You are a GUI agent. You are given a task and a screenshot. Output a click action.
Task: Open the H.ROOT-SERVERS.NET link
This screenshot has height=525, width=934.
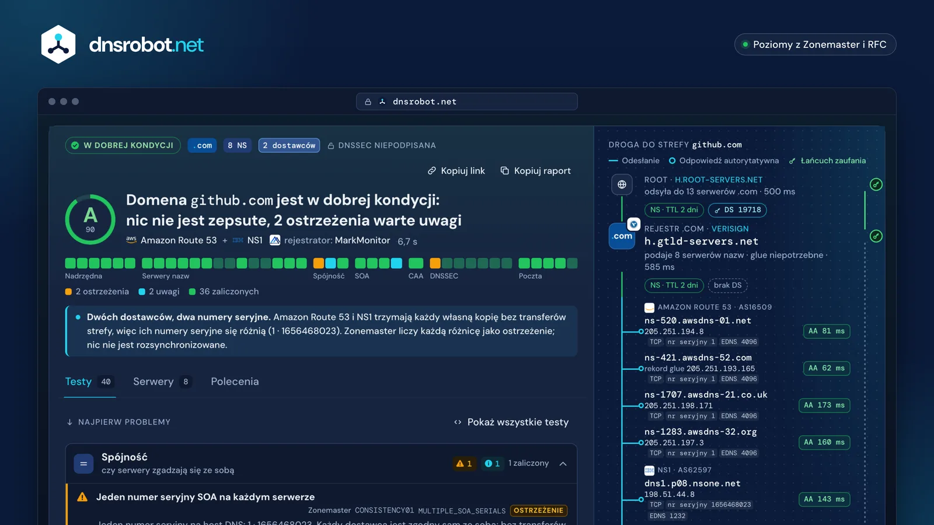pyautogui.click(x=719, y=180)
